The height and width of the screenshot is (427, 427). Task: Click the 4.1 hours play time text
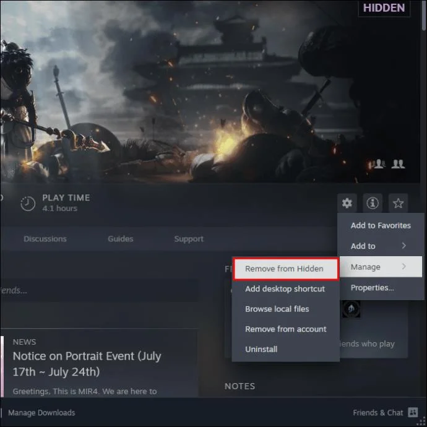(59, 209)
